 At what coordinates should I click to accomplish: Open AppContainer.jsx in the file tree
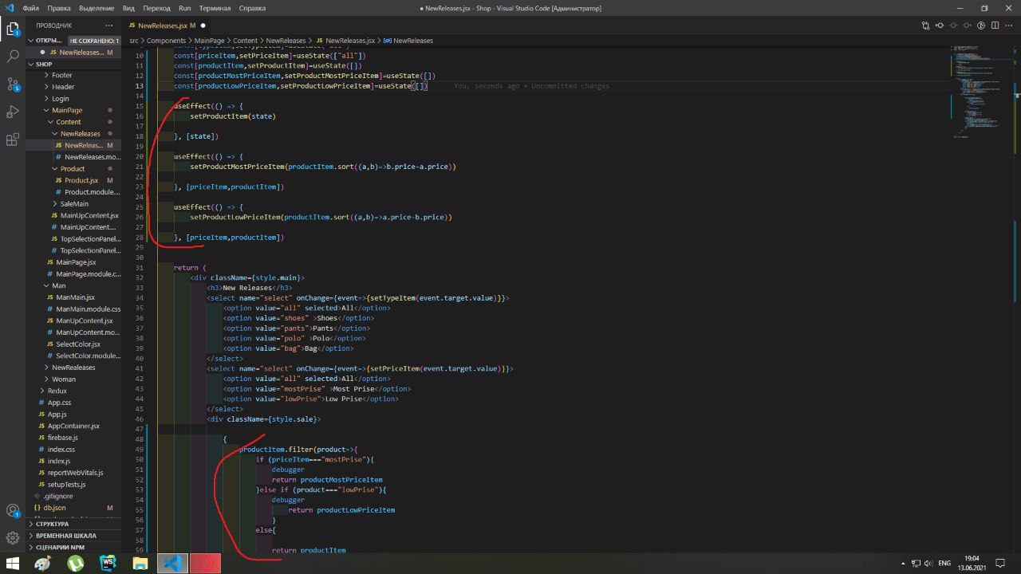click(x=73, y=426)
